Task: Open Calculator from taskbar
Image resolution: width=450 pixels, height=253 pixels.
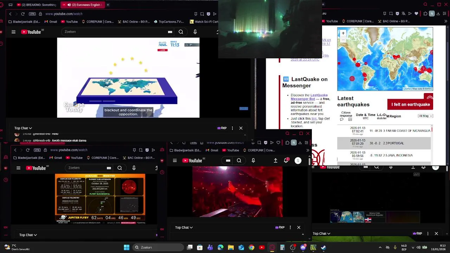Action: (x=282, y=247)
